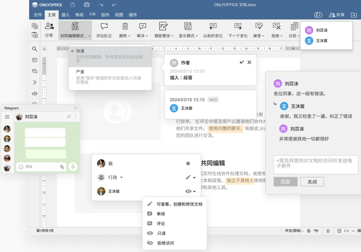Click the open file location icon
Screen dimensions: 361x252
[x=354, y=15]
